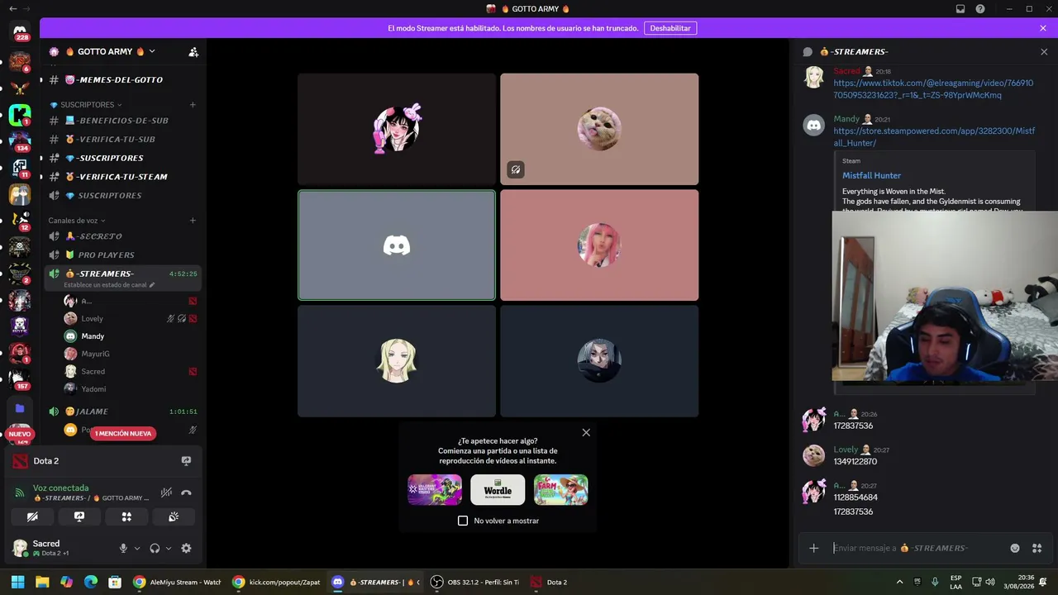Open headphone output options arrow

pyautogui.click(x=169, y=548)
